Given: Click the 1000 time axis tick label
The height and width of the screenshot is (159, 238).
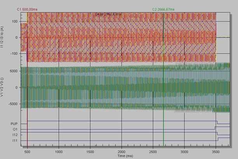Looking at the screenshot, I should coord(59,152).
